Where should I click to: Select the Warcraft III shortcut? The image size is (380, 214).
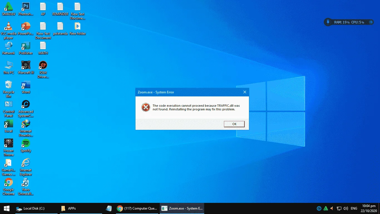(26, 67)
